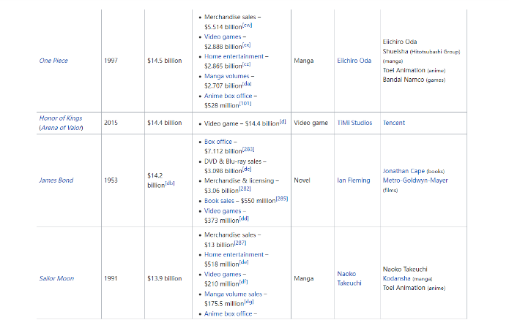
Task: Open citation [101] after $528 million
Action: tap(245, 104)
